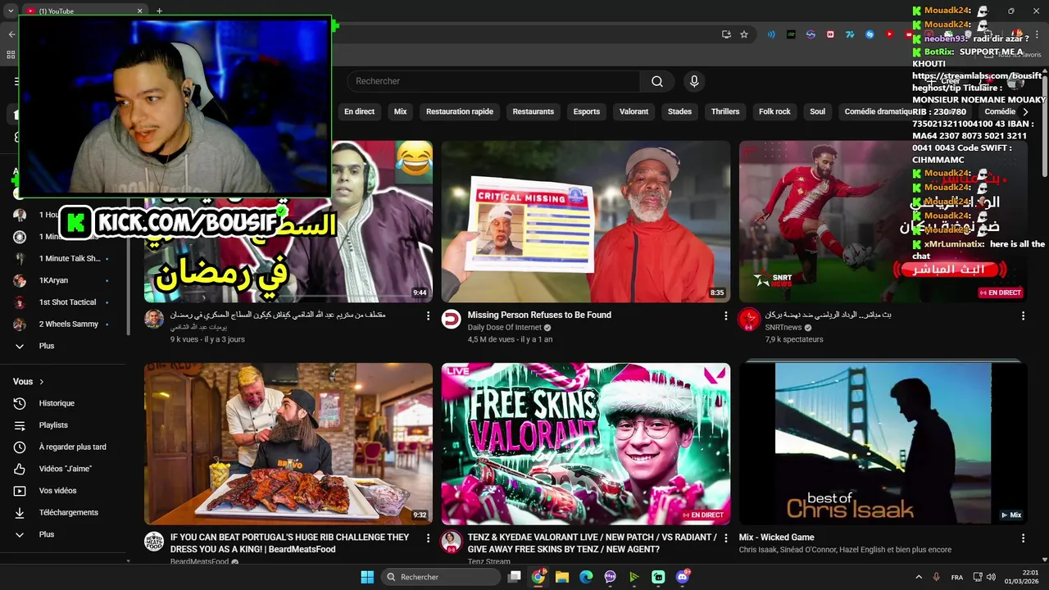Select the Folk rock filter chip
Viewport: 1049px width, 590px height.
point(774,111)
